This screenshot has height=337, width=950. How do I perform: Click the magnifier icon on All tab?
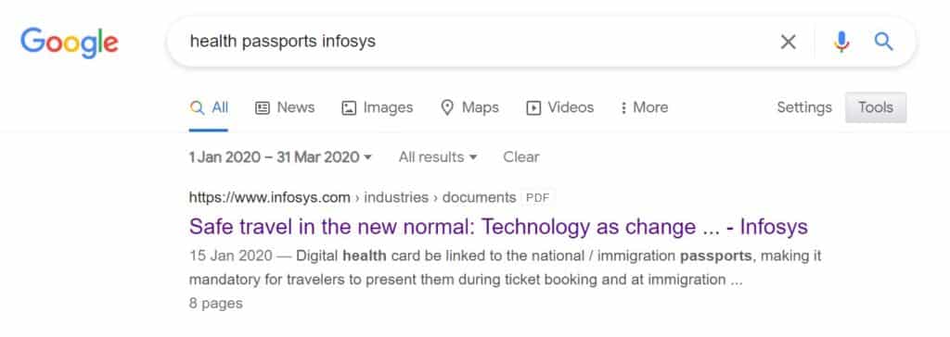point(197,107)
